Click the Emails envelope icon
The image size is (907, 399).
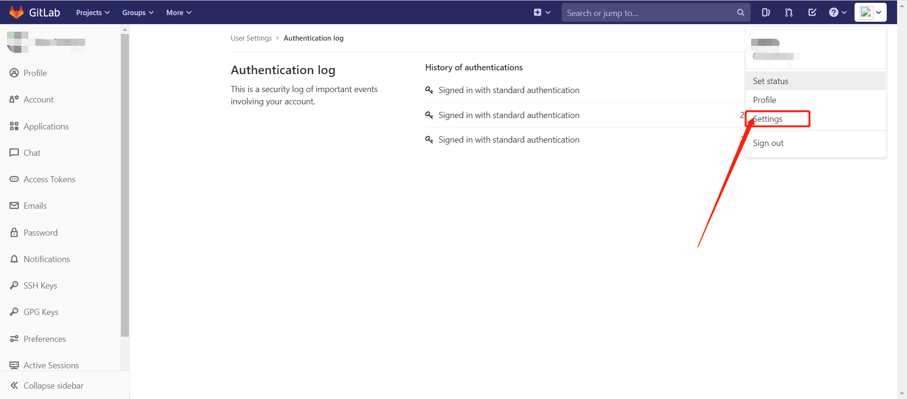pos(14,205)
